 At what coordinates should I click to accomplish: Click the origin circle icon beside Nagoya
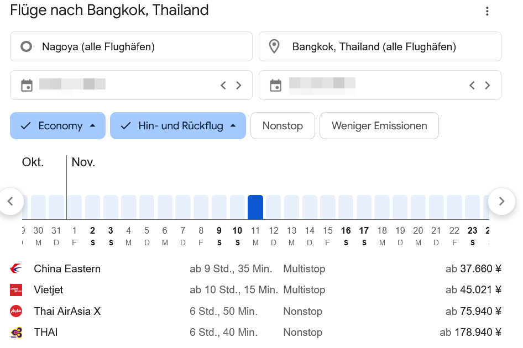[26, 46]
